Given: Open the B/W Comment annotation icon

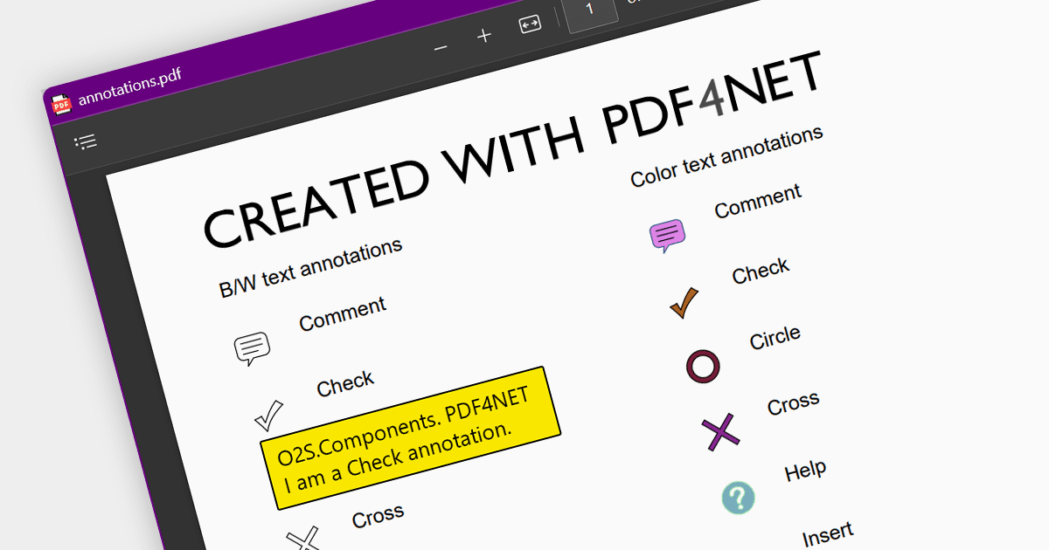Looking at the screenshot, I should tap(252, 348).
